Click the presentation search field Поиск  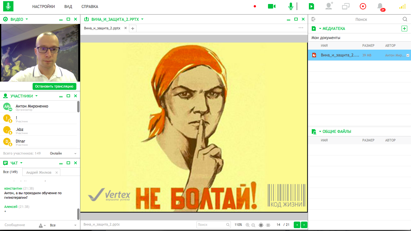pyautogui.click(x=213, y=225)
